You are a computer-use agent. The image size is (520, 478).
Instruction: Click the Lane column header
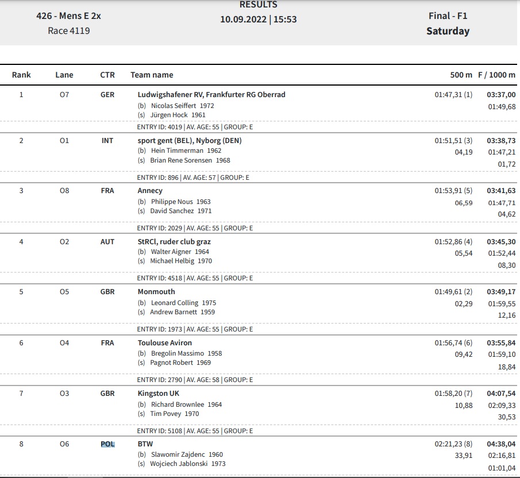pyautogui.click(x=64, y=75)
